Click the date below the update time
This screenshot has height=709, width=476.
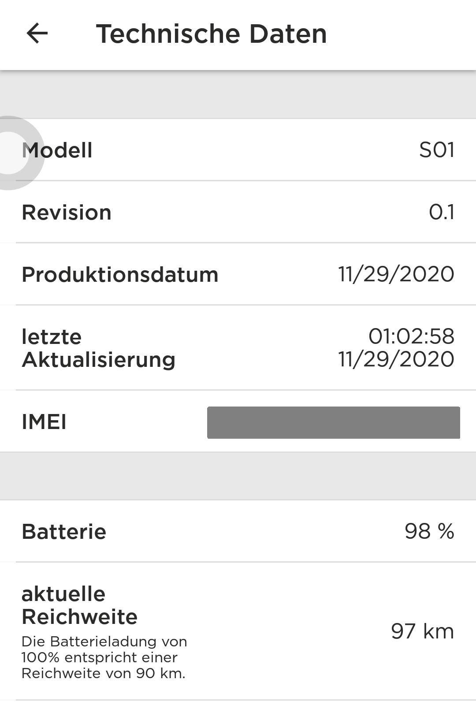click(x=396, y=359)
